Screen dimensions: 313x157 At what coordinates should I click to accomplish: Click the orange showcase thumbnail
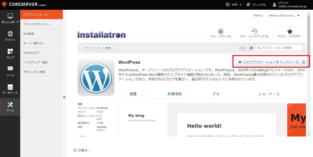297,120
